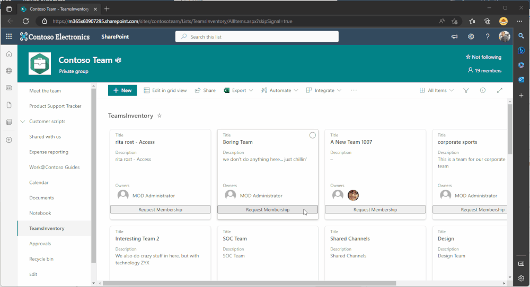530x287 pixels.
Task: Click the SharePoint header link
Action: pos(115,37)
